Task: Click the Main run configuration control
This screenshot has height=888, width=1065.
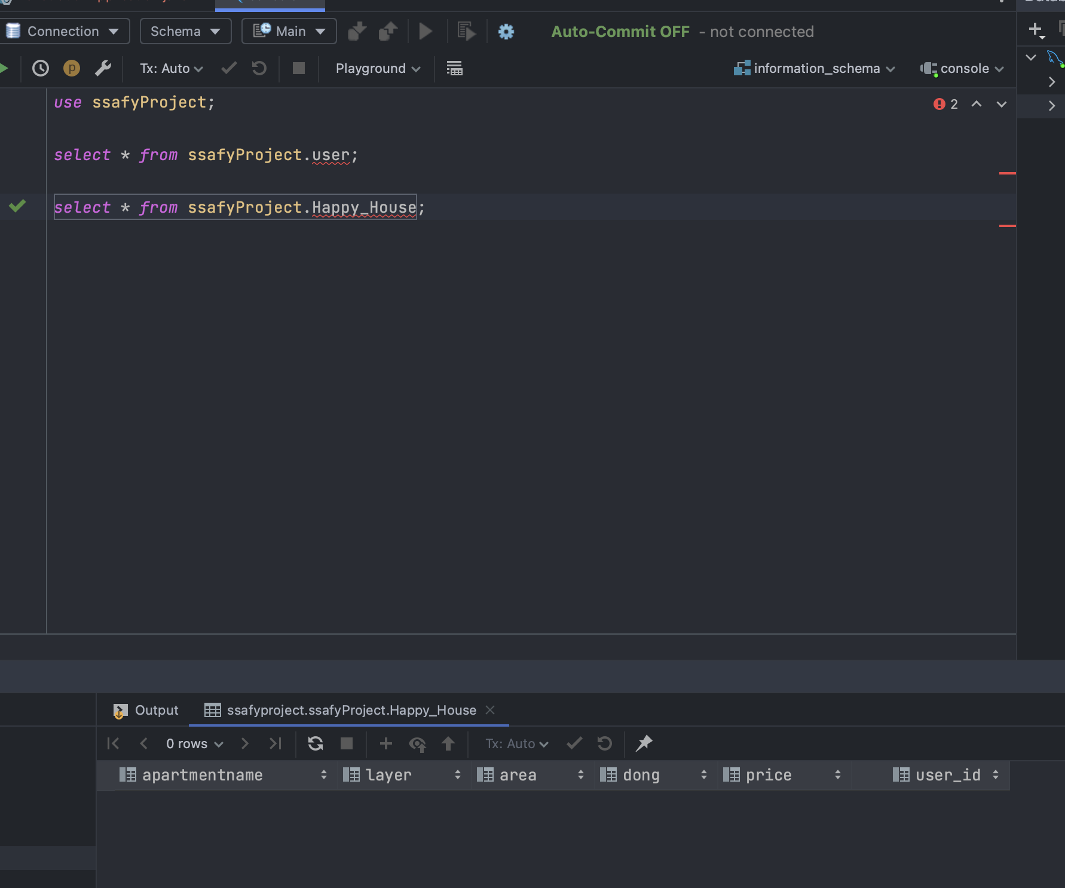Action: (x=289, y=31)
